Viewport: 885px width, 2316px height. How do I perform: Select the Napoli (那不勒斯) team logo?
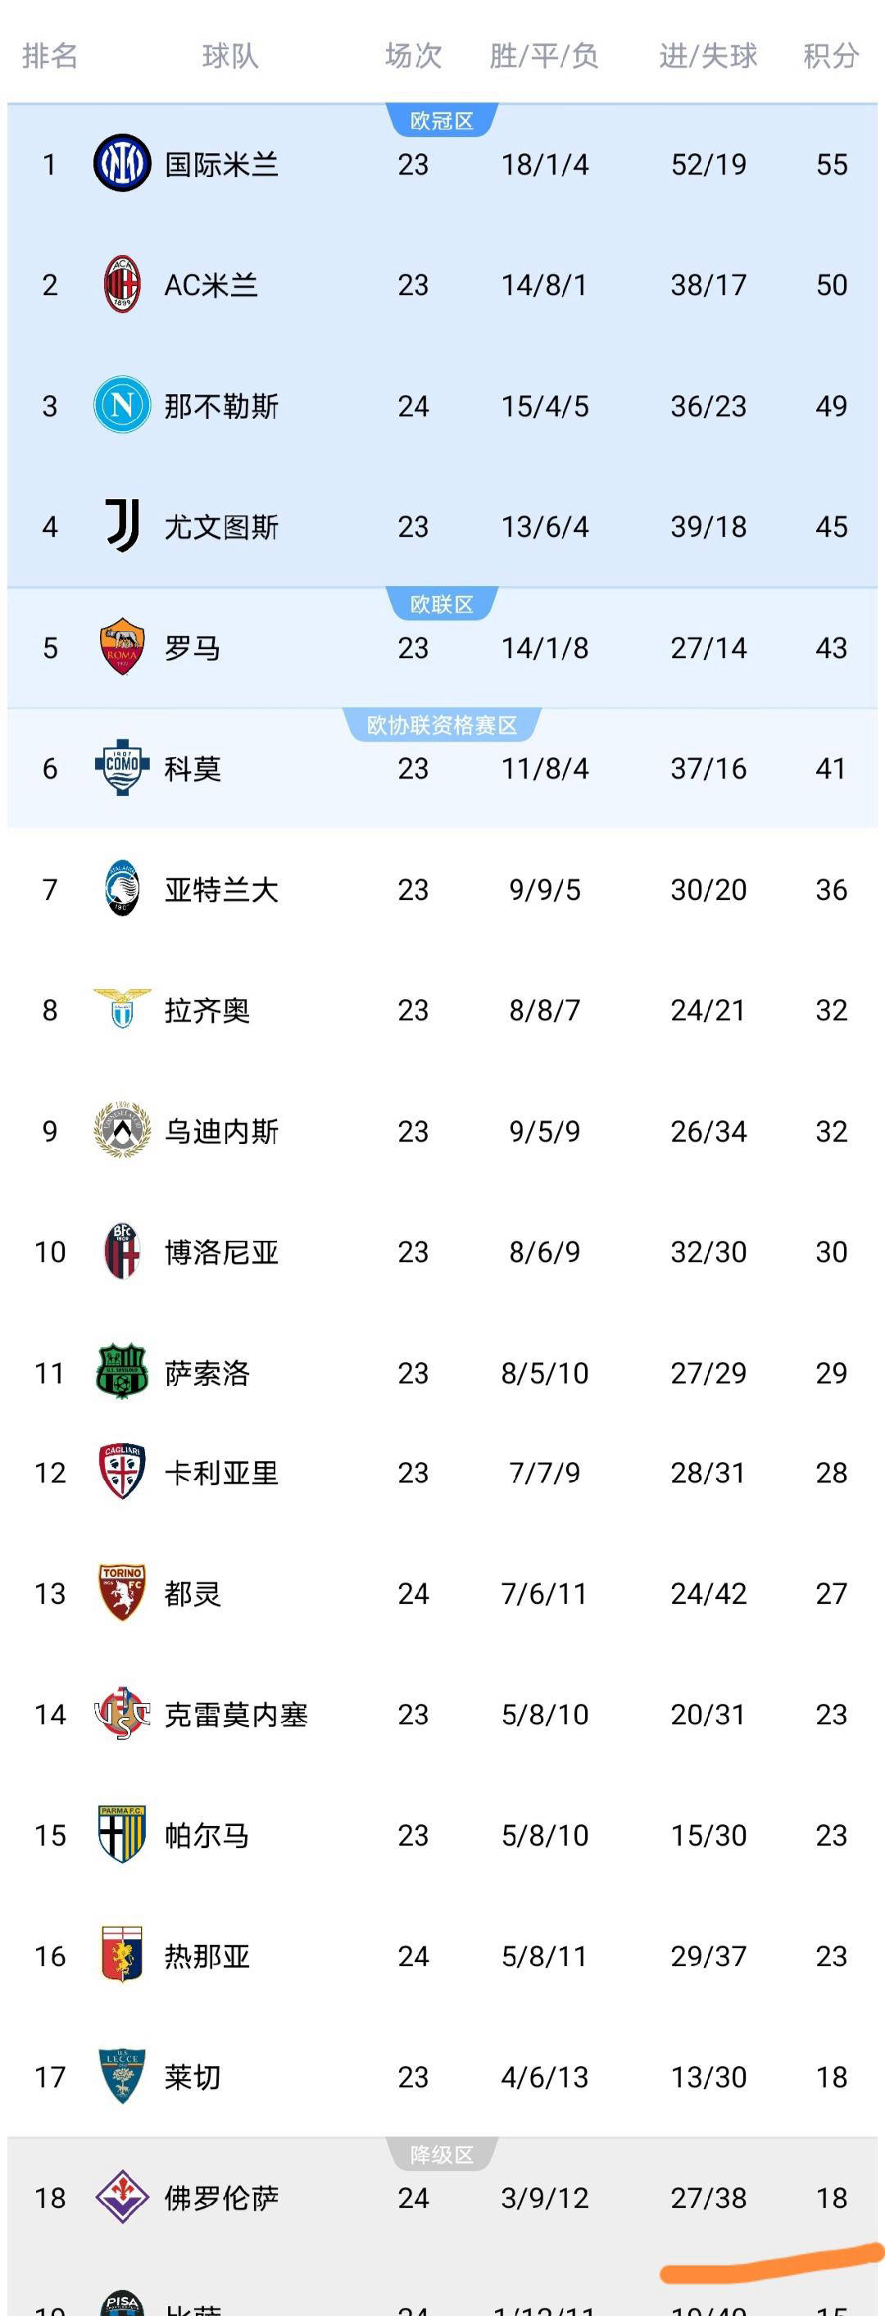pos(124,406)
